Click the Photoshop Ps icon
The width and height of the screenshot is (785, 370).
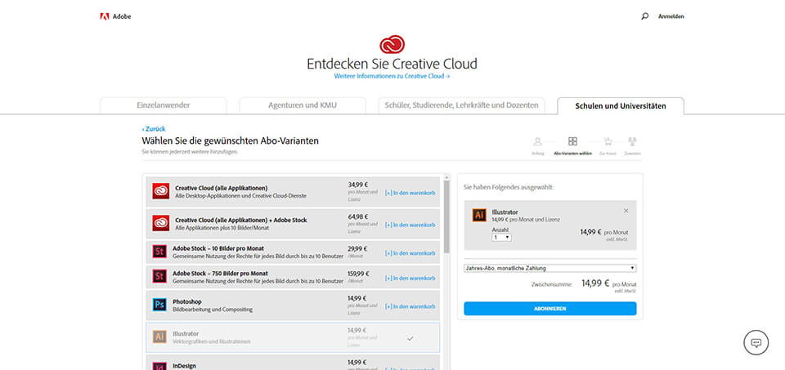point(159,305)
